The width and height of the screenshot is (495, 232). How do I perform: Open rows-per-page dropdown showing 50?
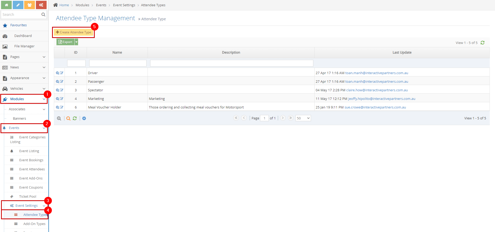(x=303, y=118)
